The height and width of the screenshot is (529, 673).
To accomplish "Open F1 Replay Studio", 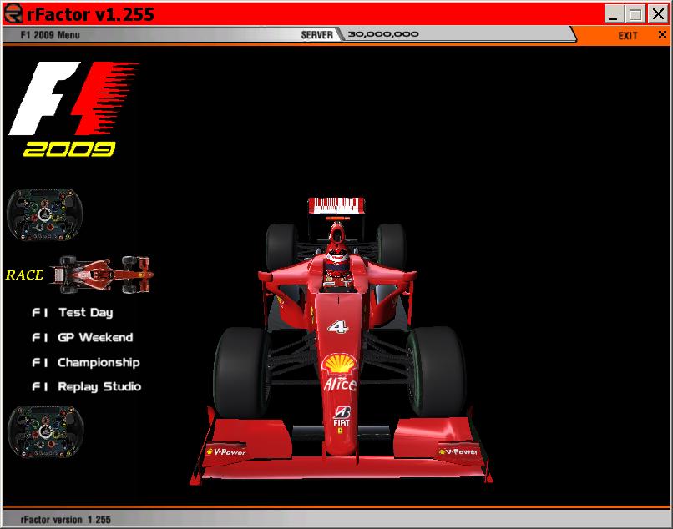I will pos(86,386).
